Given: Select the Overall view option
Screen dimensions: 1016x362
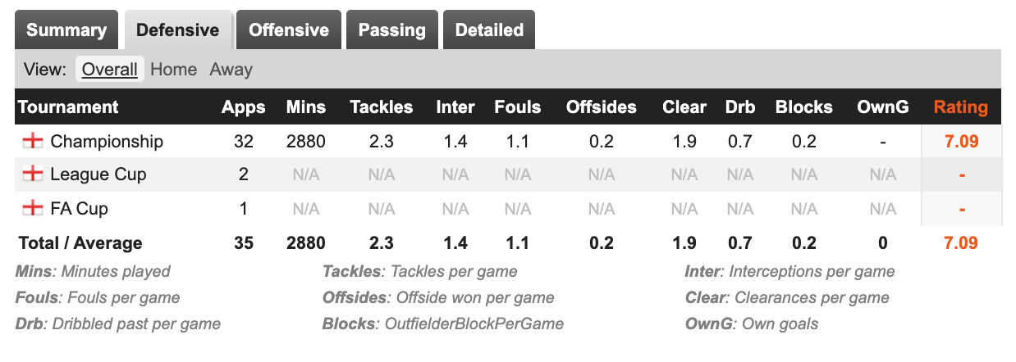Looking at the screenshot, I should tap(110, 70).
